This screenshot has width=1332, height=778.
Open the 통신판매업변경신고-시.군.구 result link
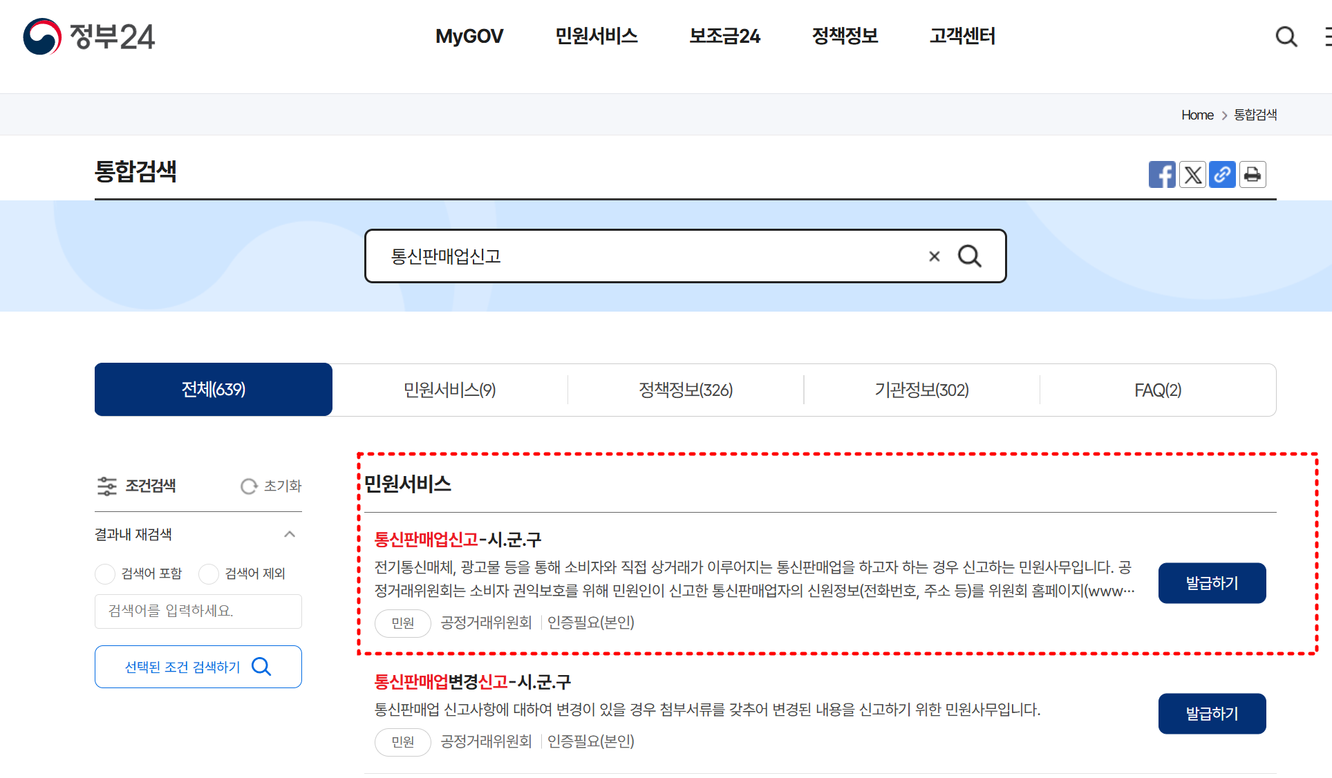click(x=472, y=682)
